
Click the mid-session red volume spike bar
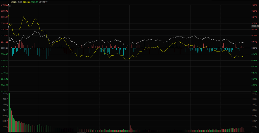click(x=130, y=128)
